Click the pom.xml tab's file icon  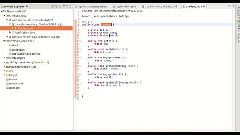(x=143, y=7)
